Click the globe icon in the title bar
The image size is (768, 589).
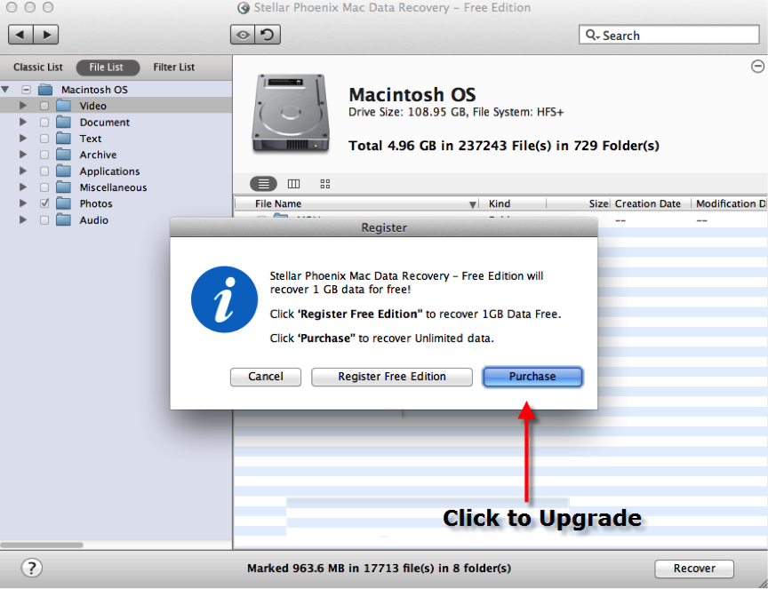pyautogui.click(x=243, y=8)
